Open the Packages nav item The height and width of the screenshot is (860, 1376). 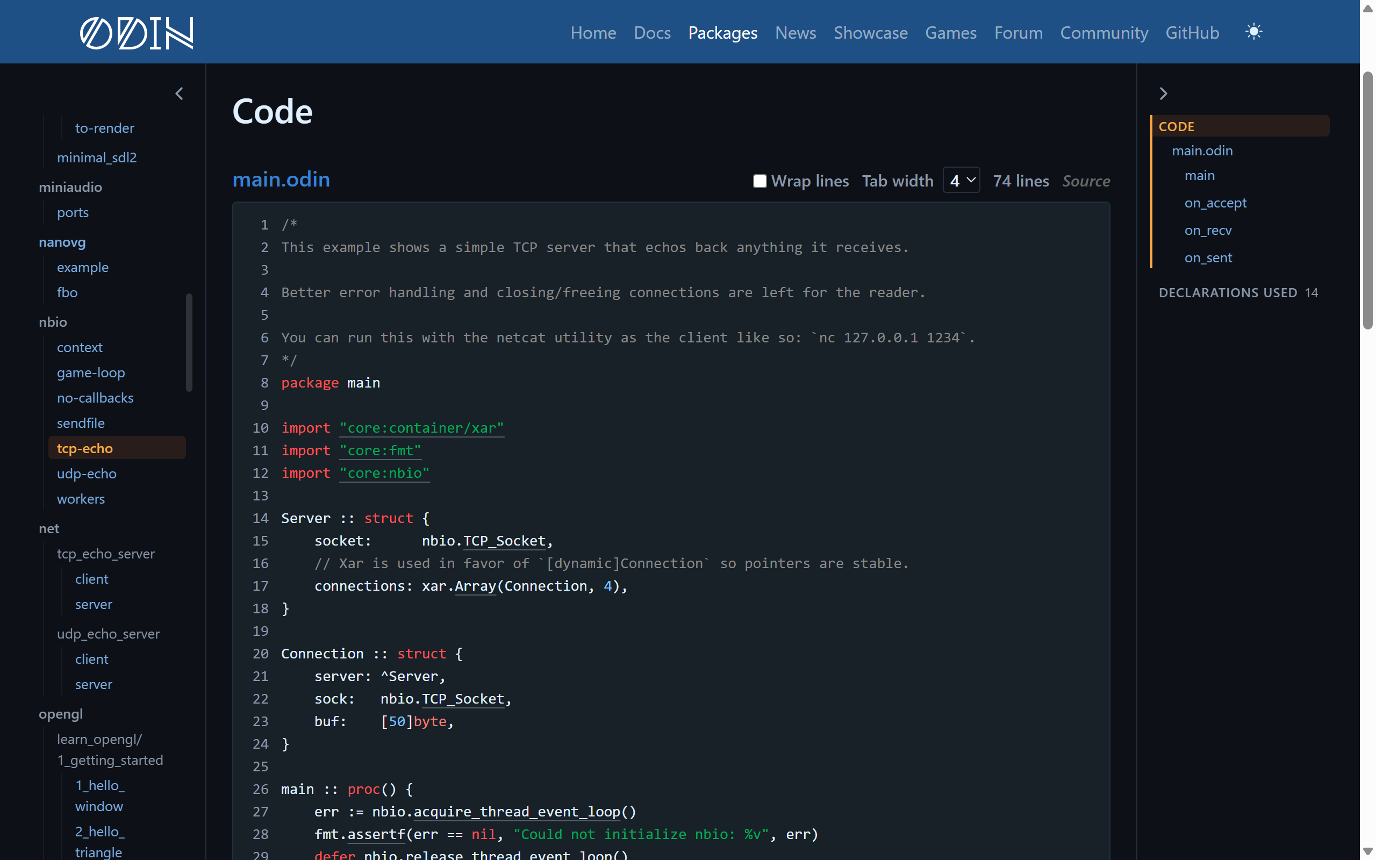click(723, 33)
